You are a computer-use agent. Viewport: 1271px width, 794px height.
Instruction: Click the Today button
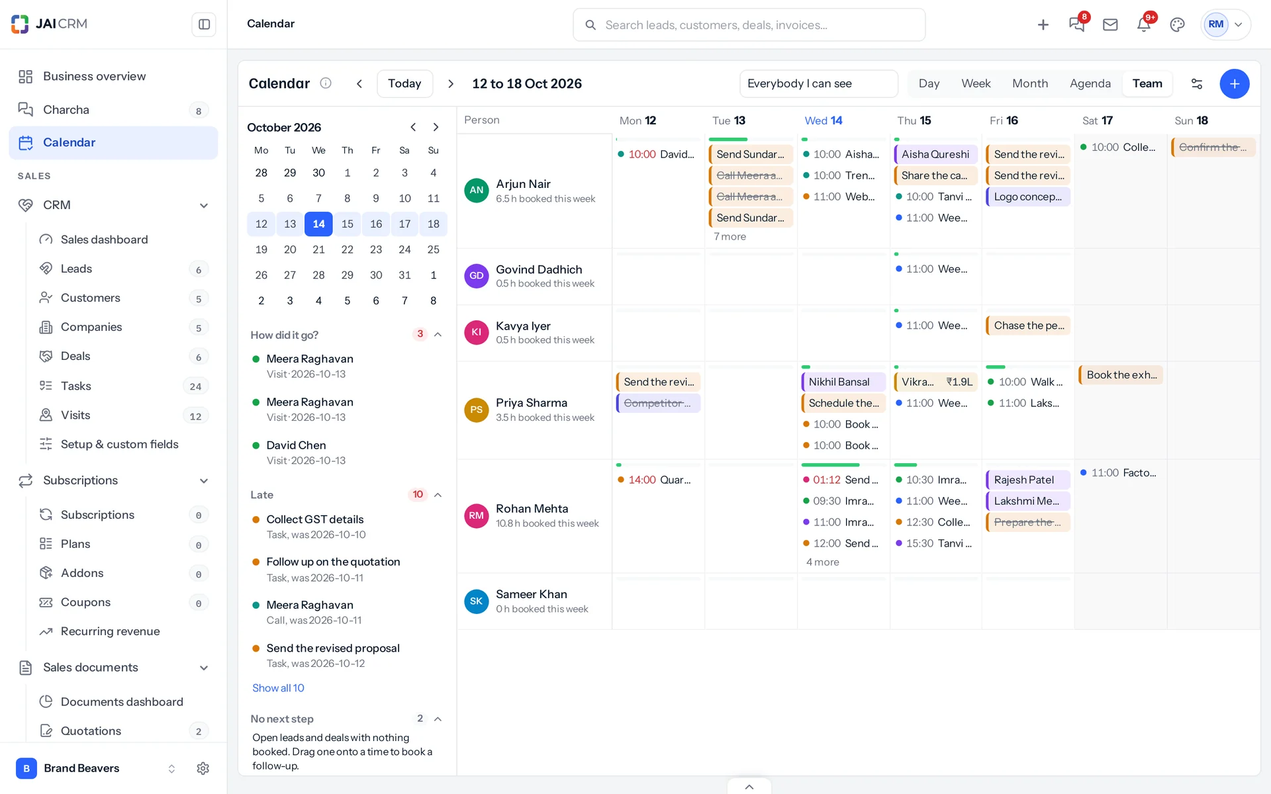click(x=404, y=83)
